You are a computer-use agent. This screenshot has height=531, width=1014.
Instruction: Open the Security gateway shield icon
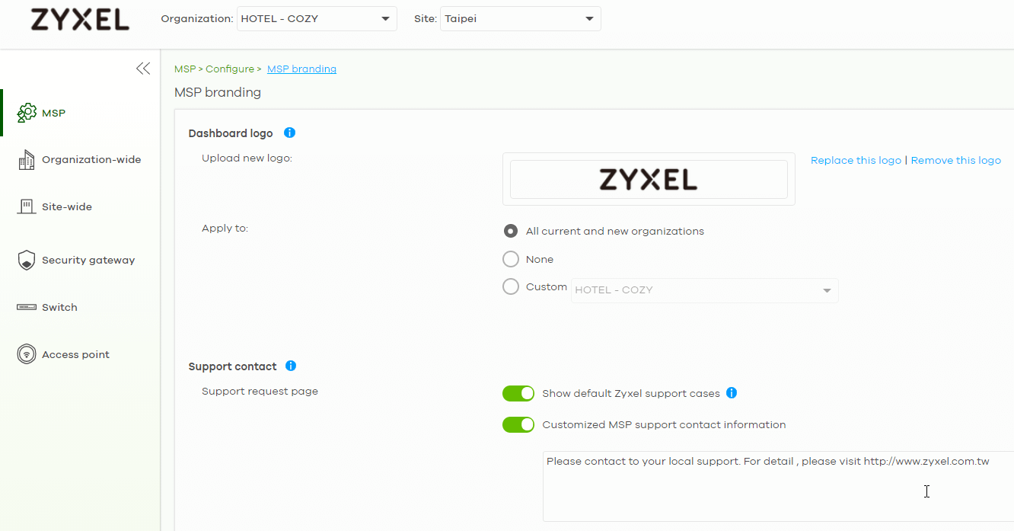(27, 261)
